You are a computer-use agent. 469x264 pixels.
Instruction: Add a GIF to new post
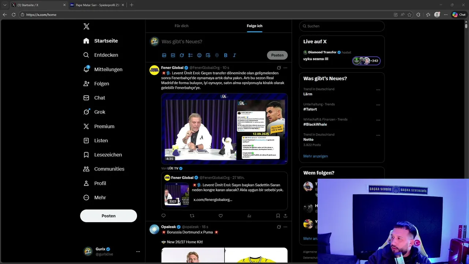tap(173, 55)
